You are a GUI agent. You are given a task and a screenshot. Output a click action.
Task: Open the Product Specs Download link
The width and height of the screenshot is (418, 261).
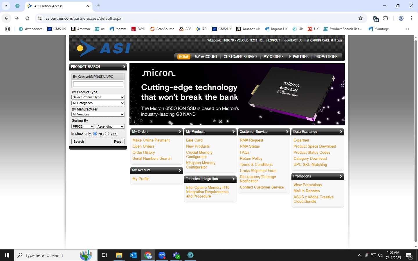315,146
